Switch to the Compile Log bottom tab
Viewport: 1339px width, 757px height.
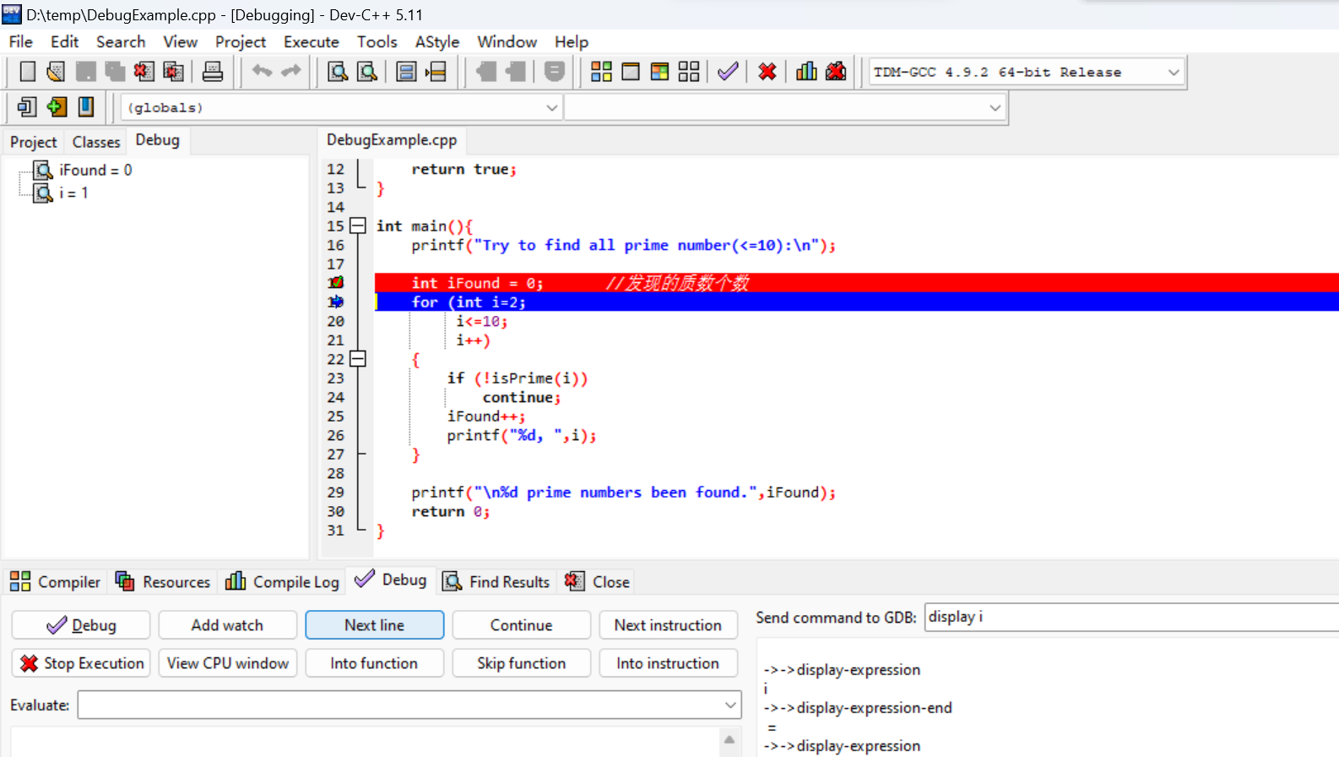tap(283, 581)
